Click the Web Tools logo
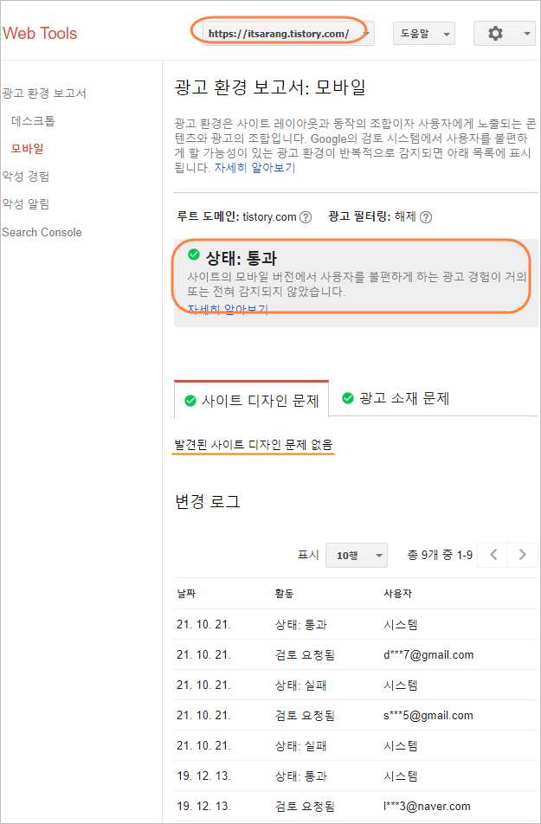541x824 pixels. click(40, 33)
